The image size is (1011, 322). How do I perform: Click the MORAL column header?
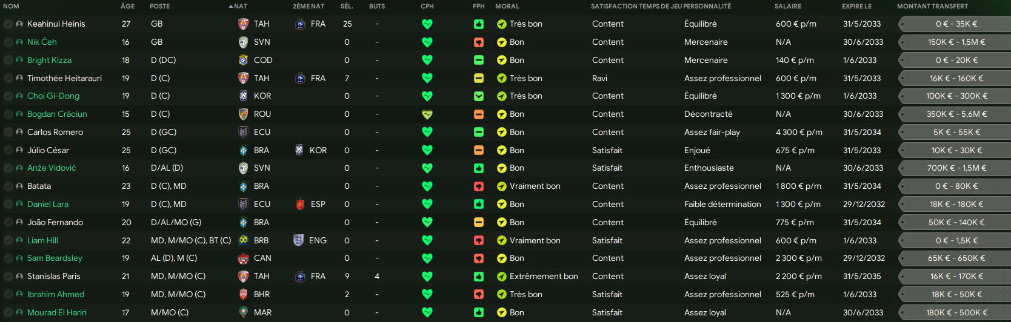(507, 6)
